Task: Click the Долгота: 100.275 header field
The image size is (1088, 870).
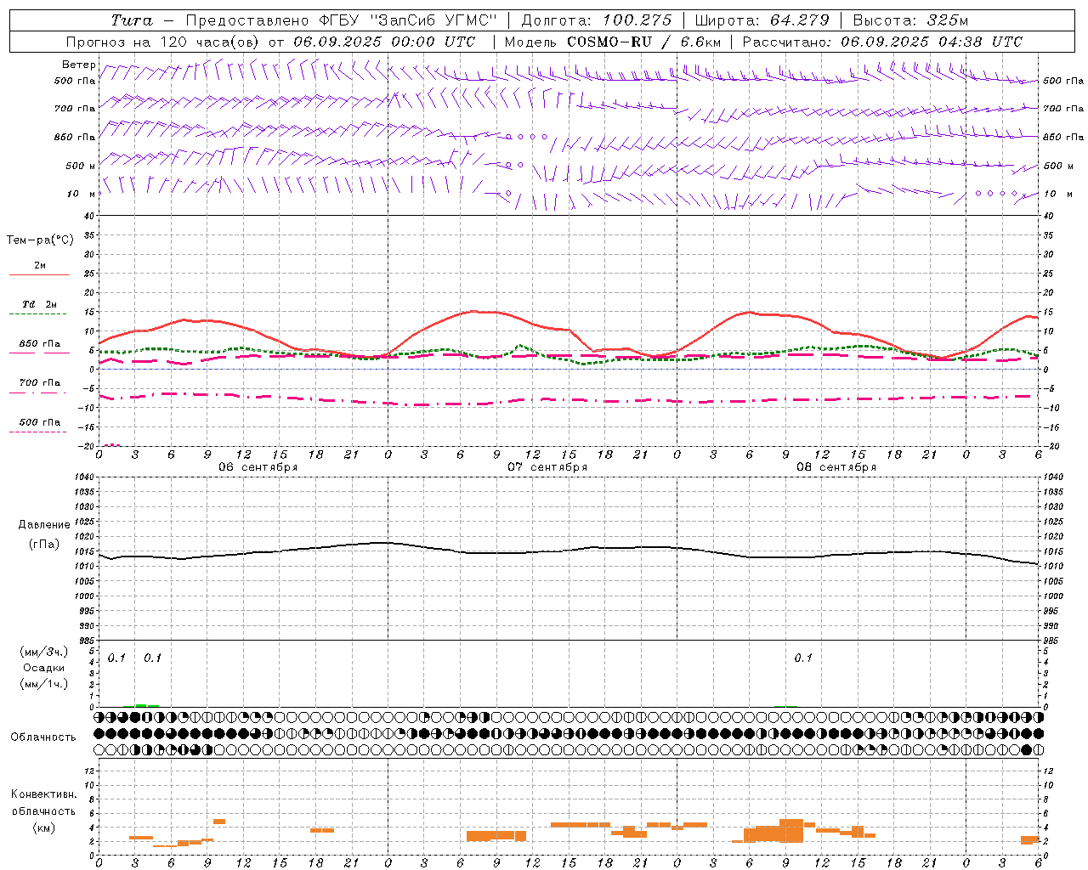Action: [597, 20]
